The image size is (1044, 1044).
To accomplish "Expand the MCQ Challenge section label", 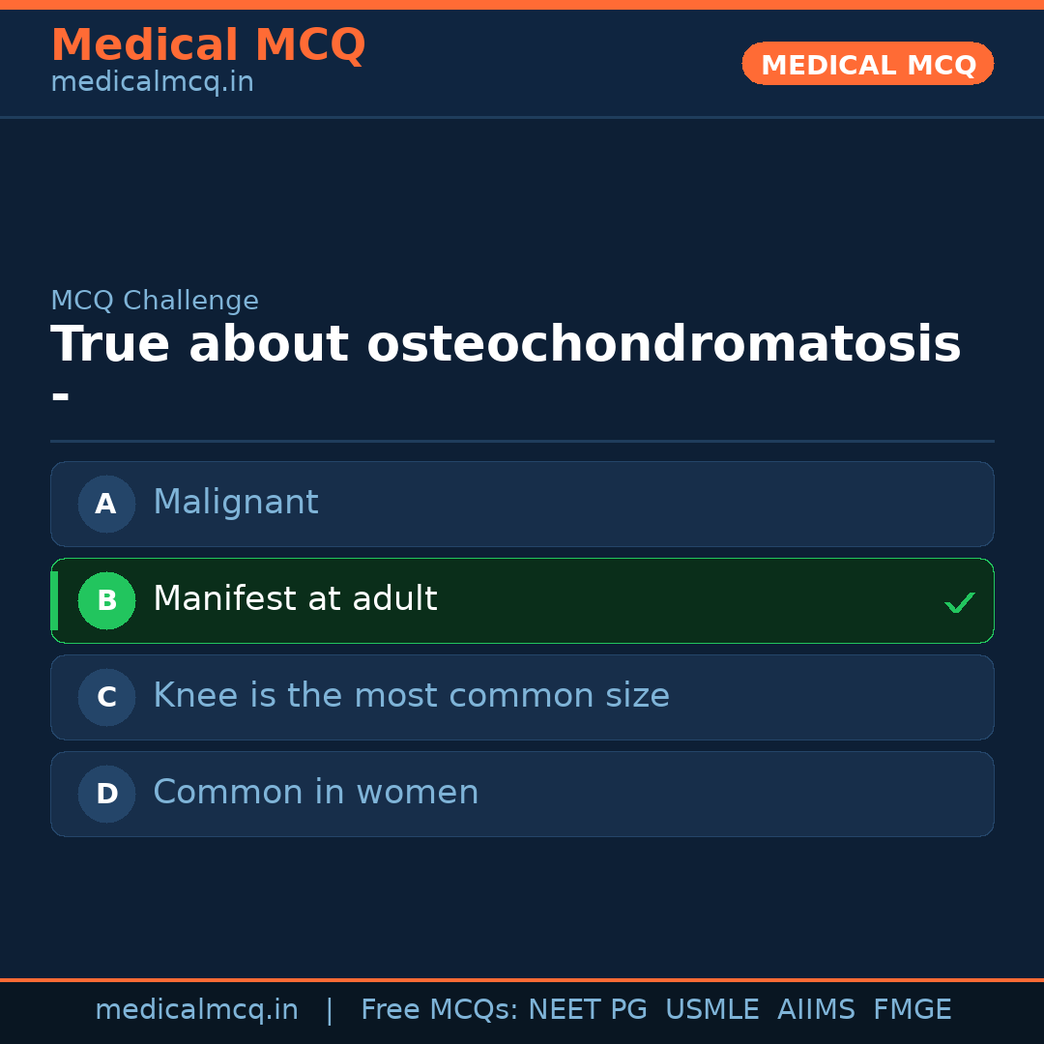I will point(155,301).
